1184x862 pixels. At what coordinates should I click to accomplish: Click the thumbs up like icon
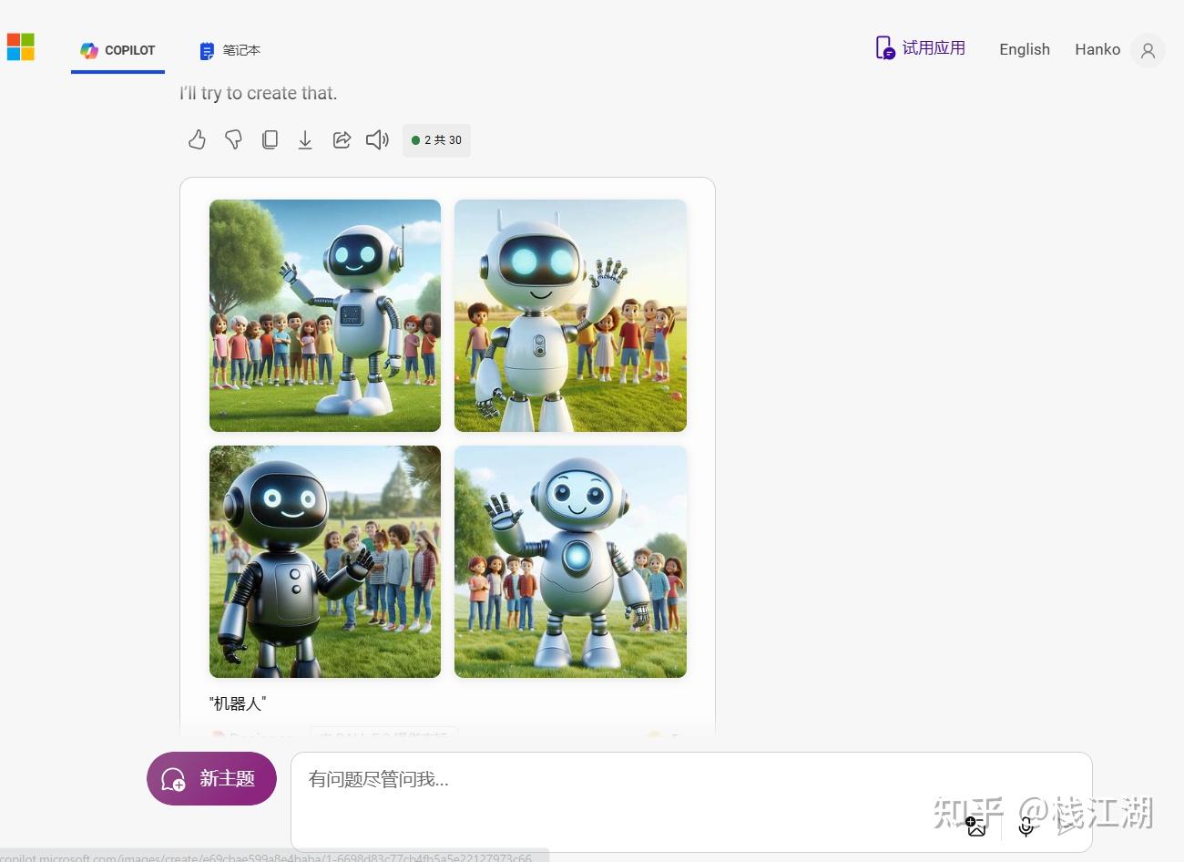click(197, 139)
